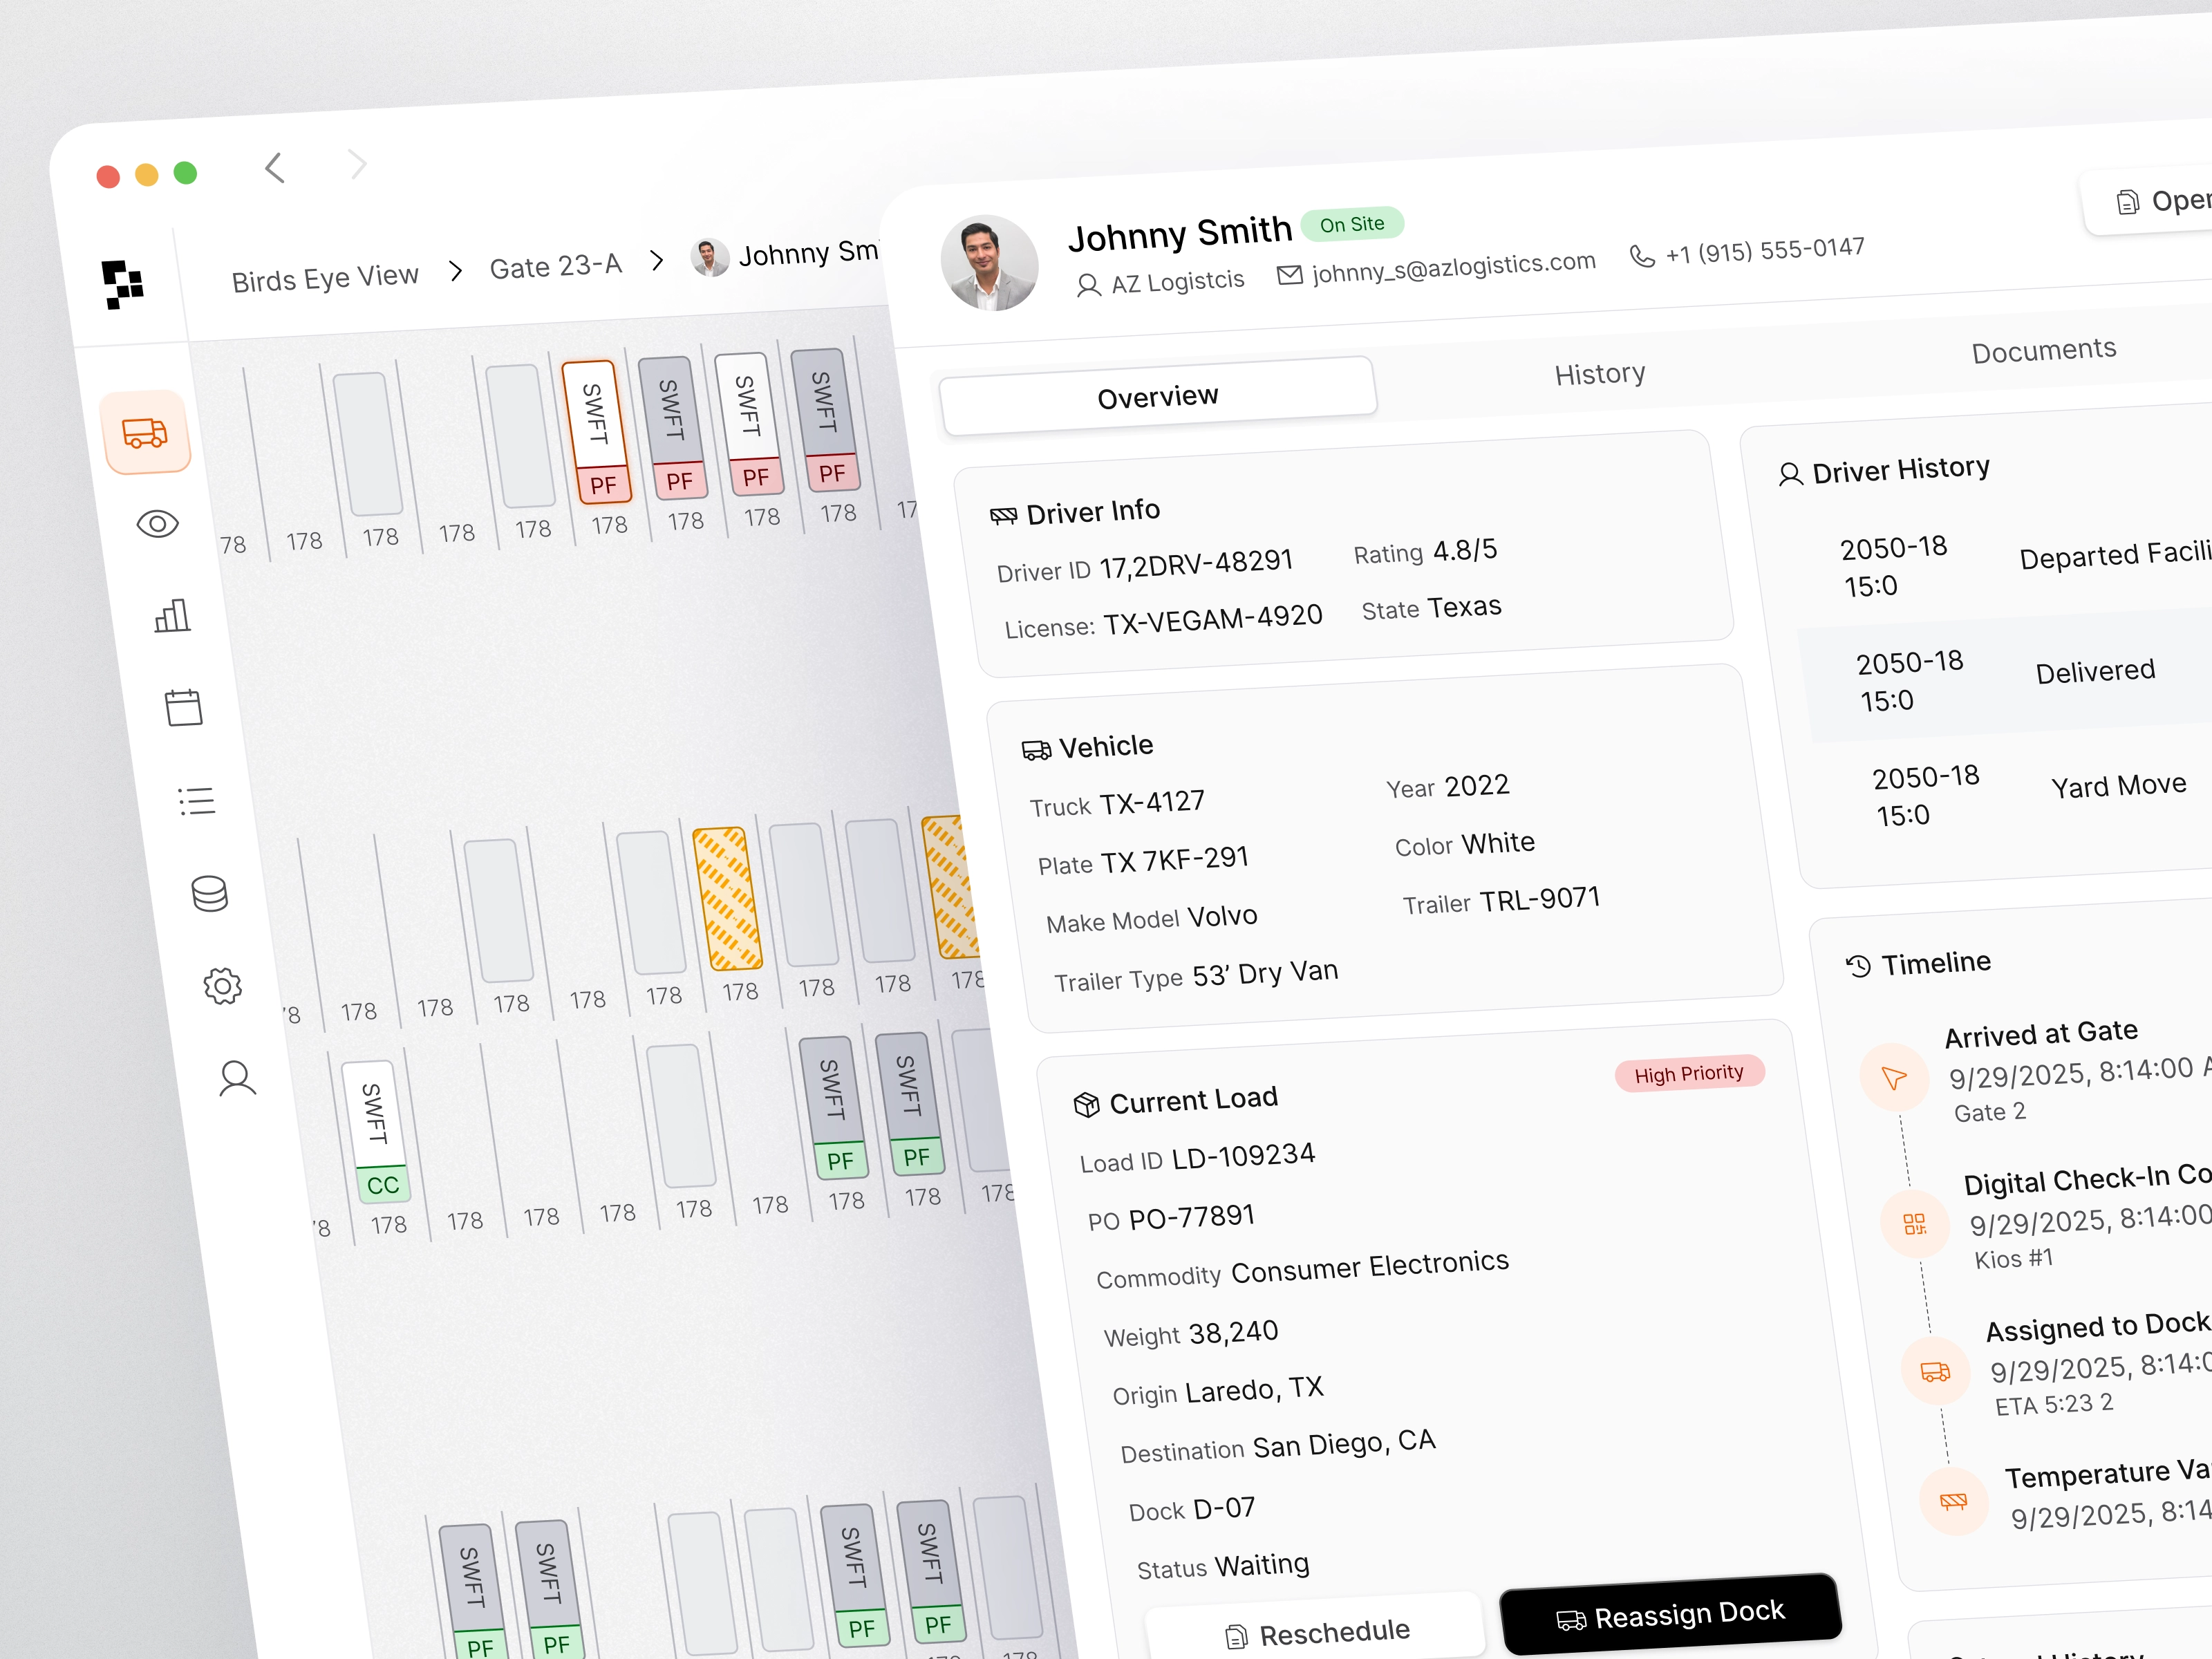Go back with the left arrow
The image size is (2212, 1659).
(x=275, y=168)
